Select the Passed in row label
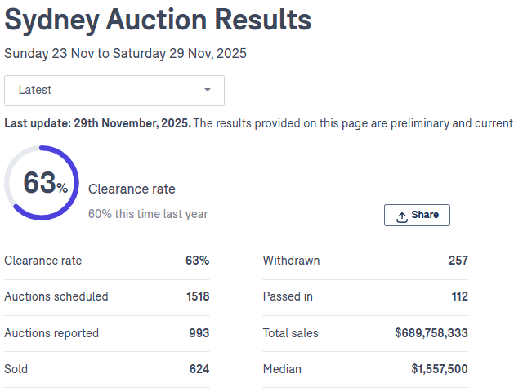514x392 pixels. (288, 296)
